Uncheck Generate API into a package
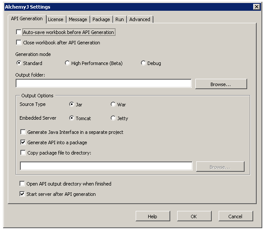This screenshot has width=264, height=229. [23, 142]
